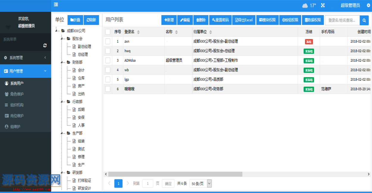Click the scrollbar right arrow under table
The height and width of the screenshot is (193, 372).
point(369,174)
